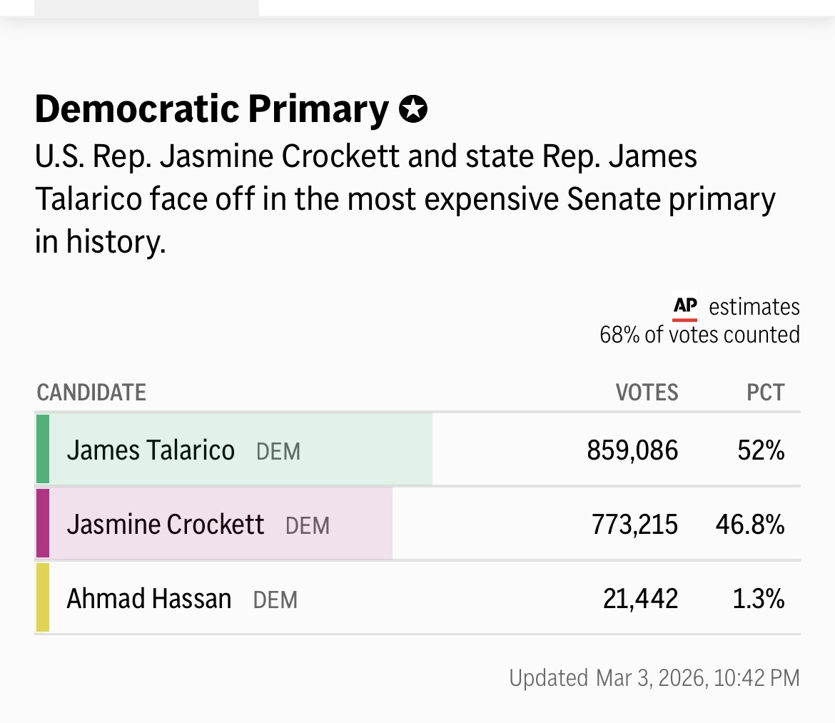
Task: Click the CANDIDATE column header
Action: pyautogui.click(x=91, y=393)
